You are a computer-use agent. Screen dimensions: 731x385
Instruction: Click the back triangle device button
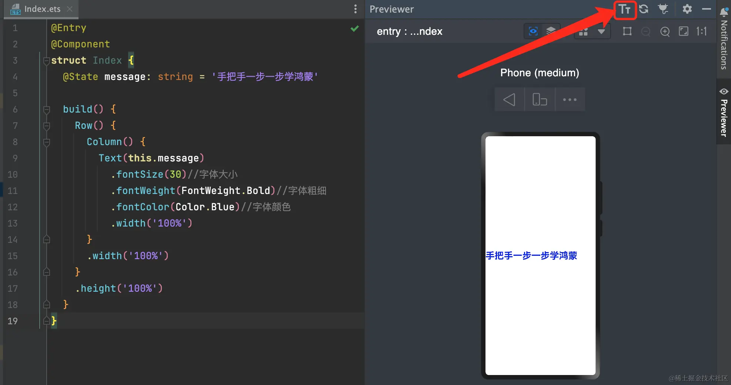point(510,100)
